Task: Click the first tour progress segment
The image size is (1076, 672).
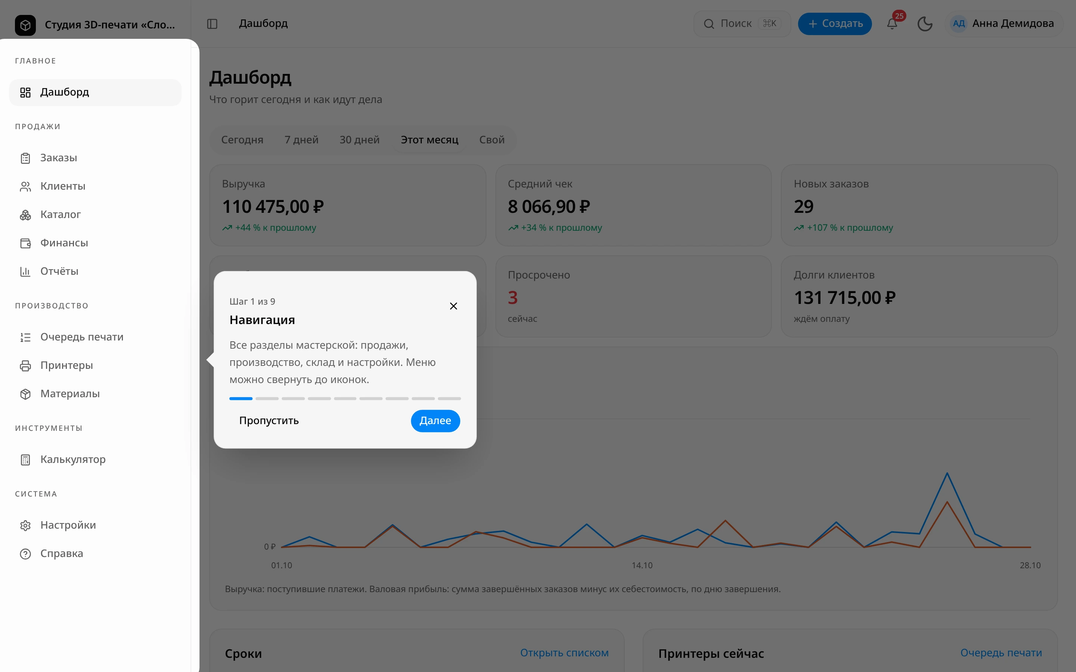Action: (241, 399)
